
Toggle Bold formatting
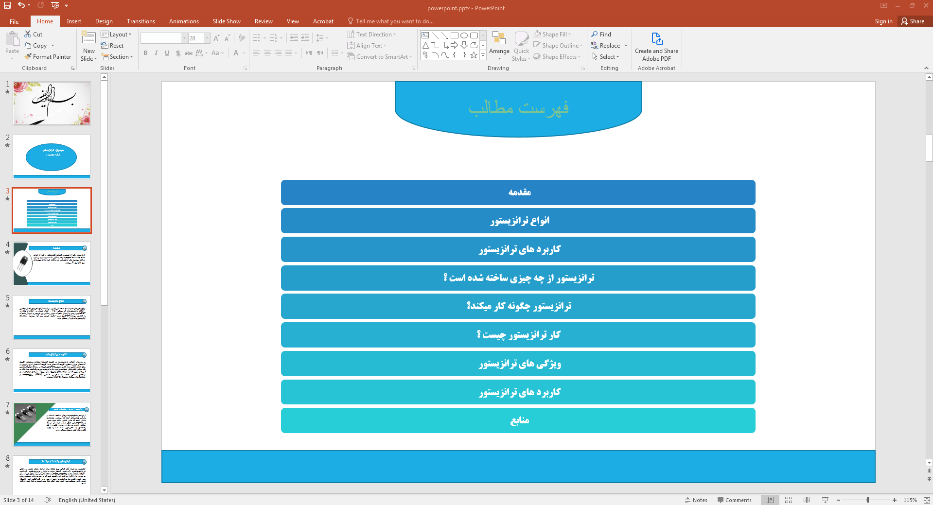click(145, 53)
